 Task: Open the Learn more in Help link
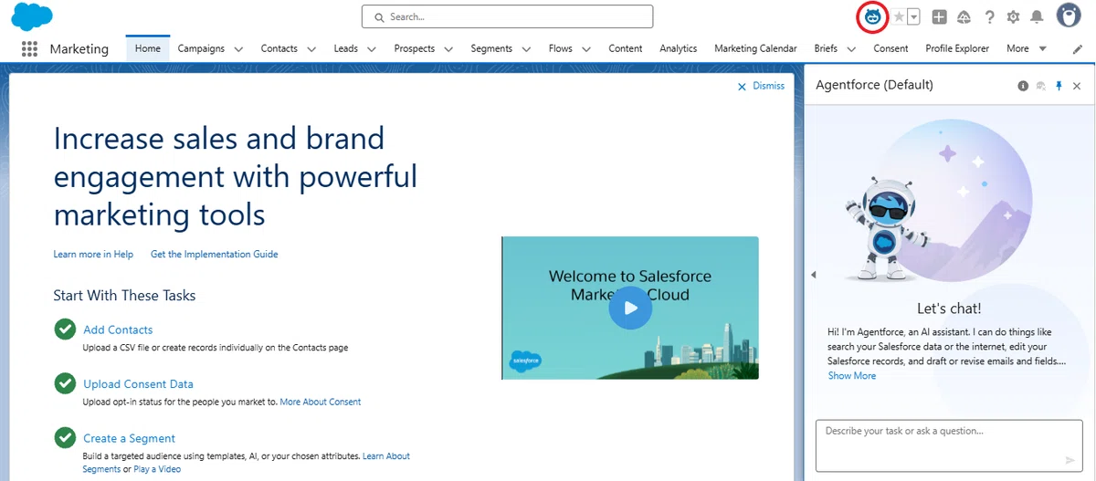[93, 254]
